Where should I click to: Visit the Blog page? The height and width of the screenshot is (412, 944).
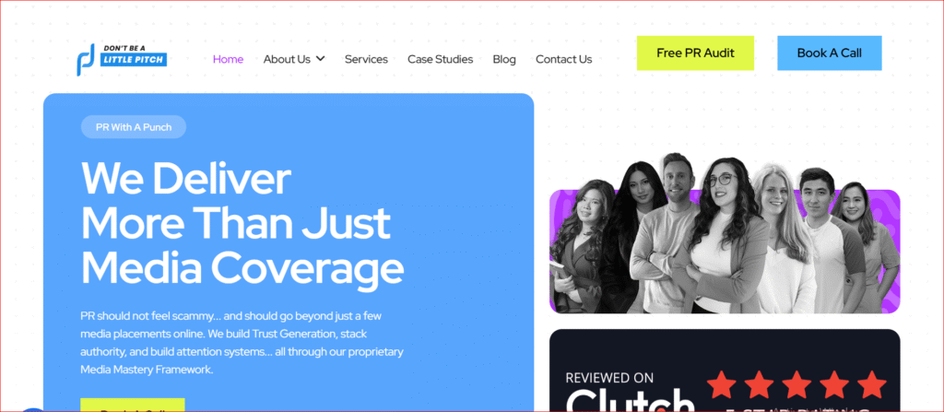(x=504, y=59)
